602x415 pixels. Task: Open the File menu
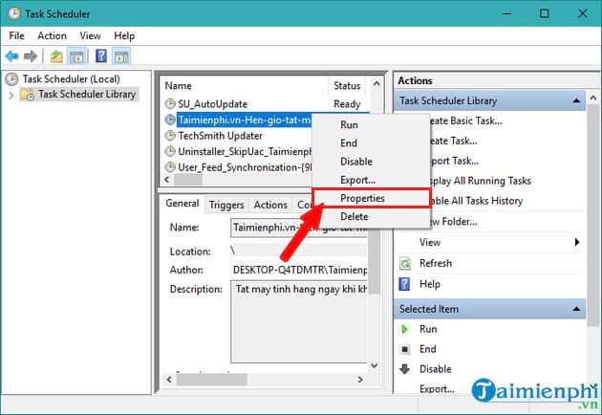pyautogui.click(x=17, y=35)
